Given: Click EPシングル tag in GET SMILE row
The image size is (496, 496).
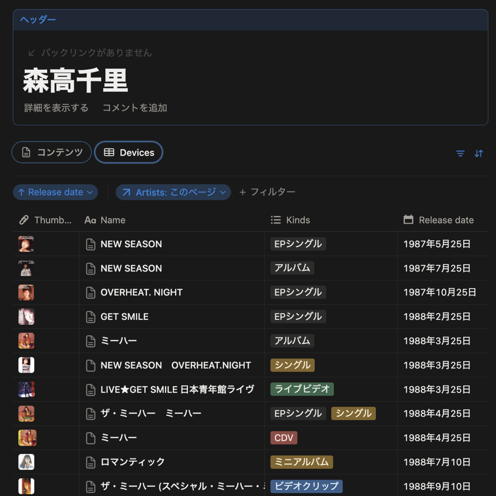Looking at the screenshot, I should tap(298, 316).
